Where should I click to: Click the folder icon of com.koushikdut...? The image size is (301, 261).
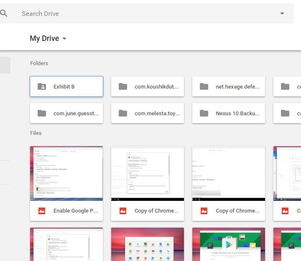tap(123, 86)
